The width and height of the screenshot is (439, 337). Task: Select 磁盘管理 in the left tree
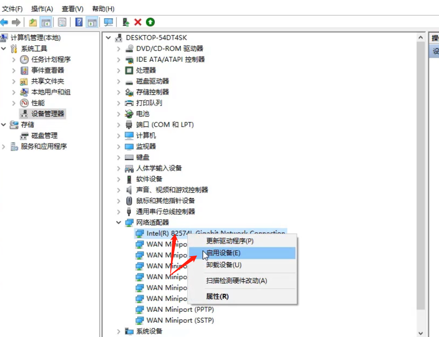45,135
